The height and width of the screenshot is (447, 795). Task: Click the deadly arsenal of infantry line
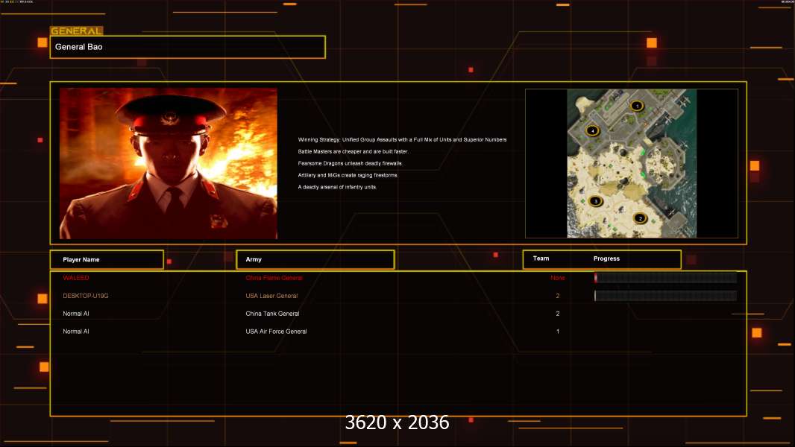[x=337, y=187]
